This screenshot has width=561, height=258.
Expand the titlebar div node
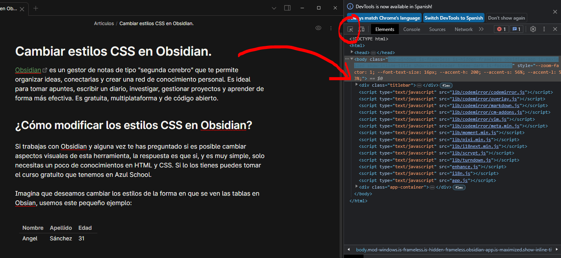(356, 85)
